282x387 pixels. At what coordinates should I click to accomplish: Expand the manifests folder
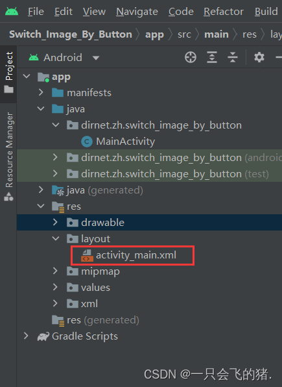41,93
